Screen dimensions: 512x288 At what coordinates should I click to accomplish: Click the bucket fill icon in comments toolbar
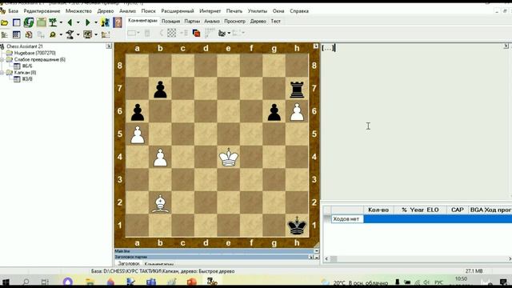(222, 33)
